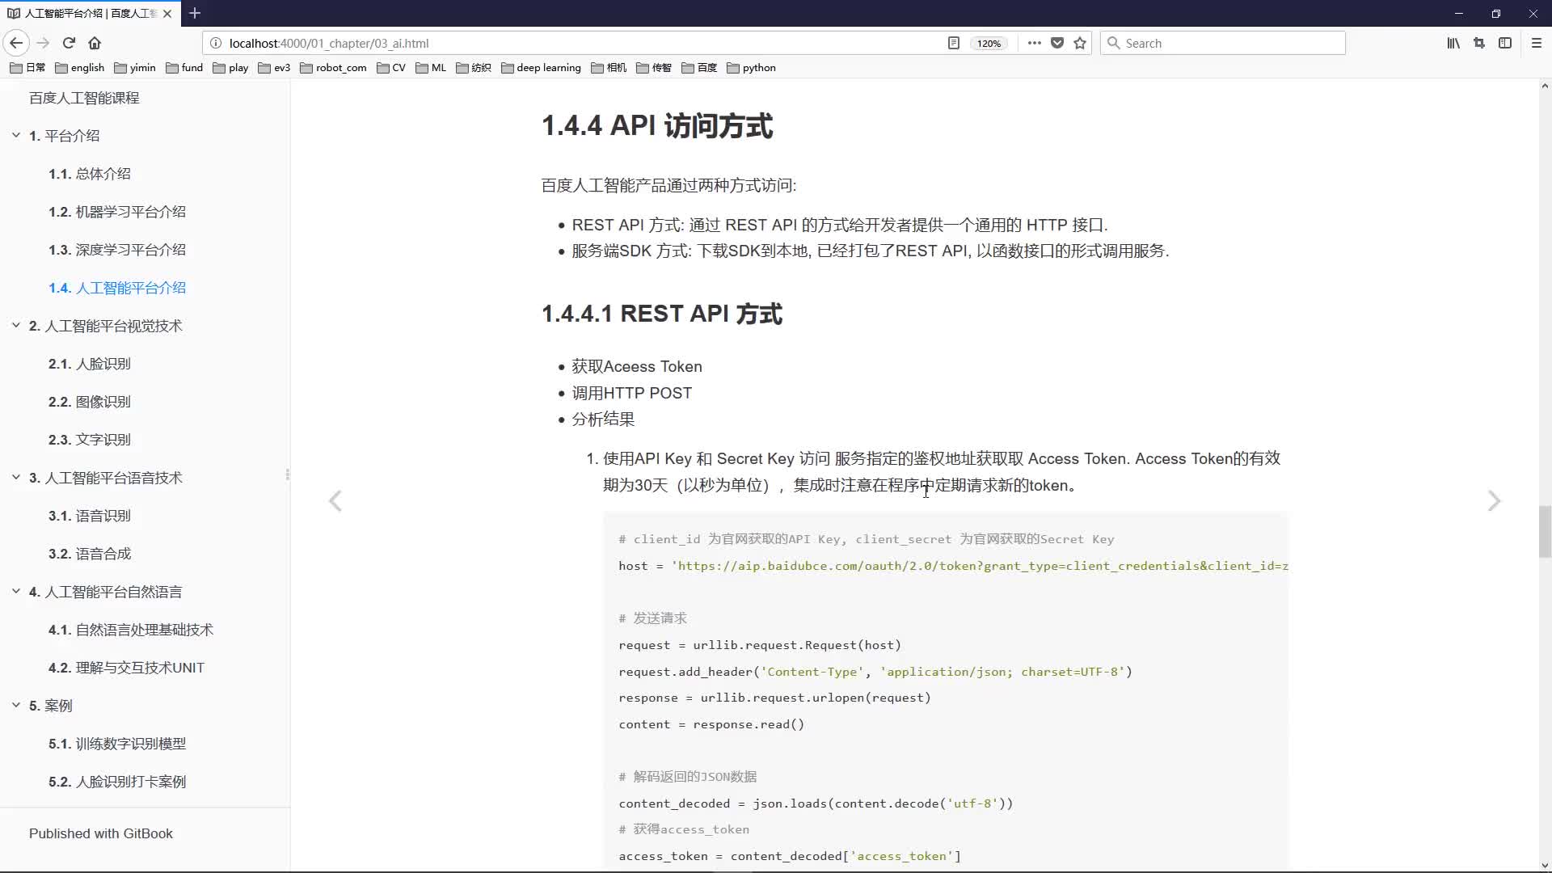
Task: Click the 调用HTTP POST bullet text
Action: click(x=632, y=393)
